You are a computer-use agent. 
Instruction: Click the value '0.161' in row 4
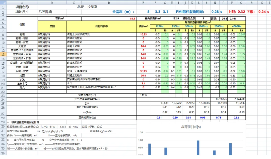(233, 18)
